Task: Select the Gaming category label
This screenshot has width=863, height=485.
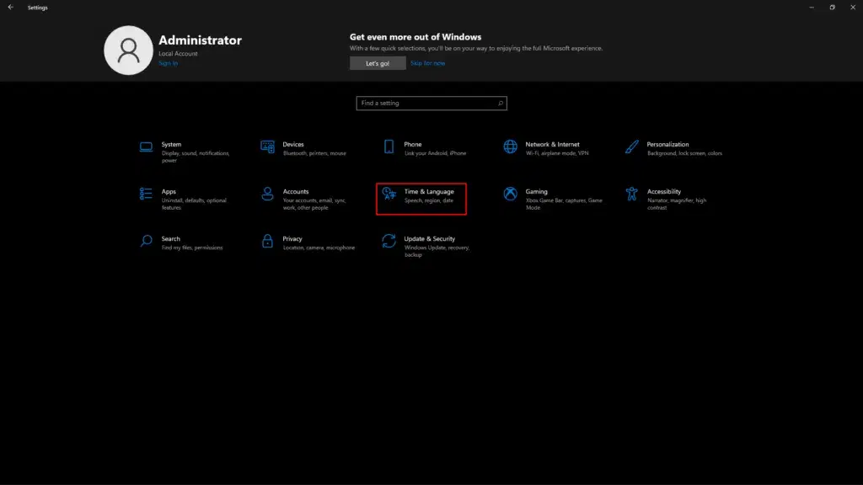Action: (536, 191)
